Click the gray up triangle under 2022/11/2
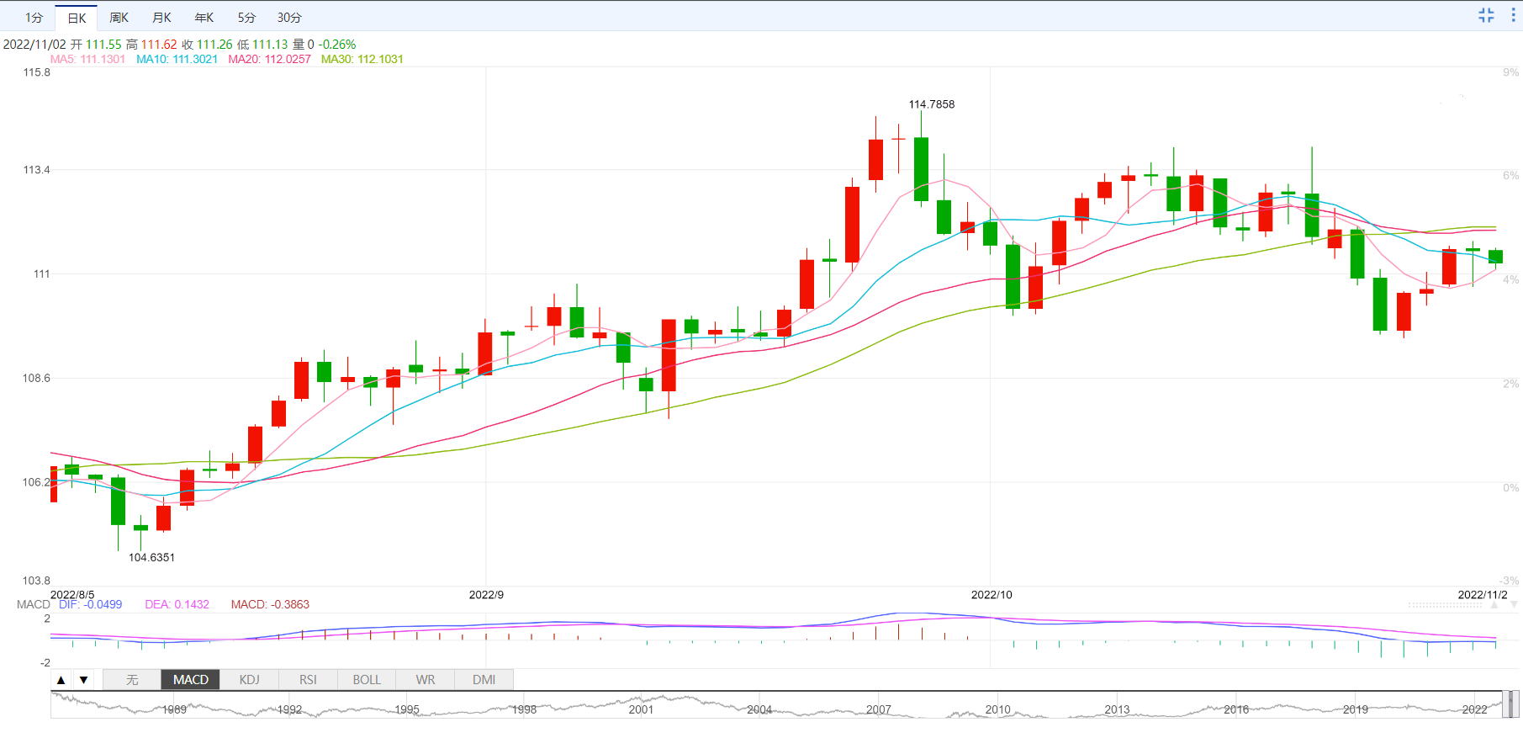 coord(1494,605)
